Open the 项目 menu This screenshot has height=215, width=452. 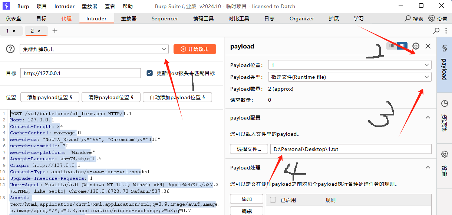[x=42, y=6]
